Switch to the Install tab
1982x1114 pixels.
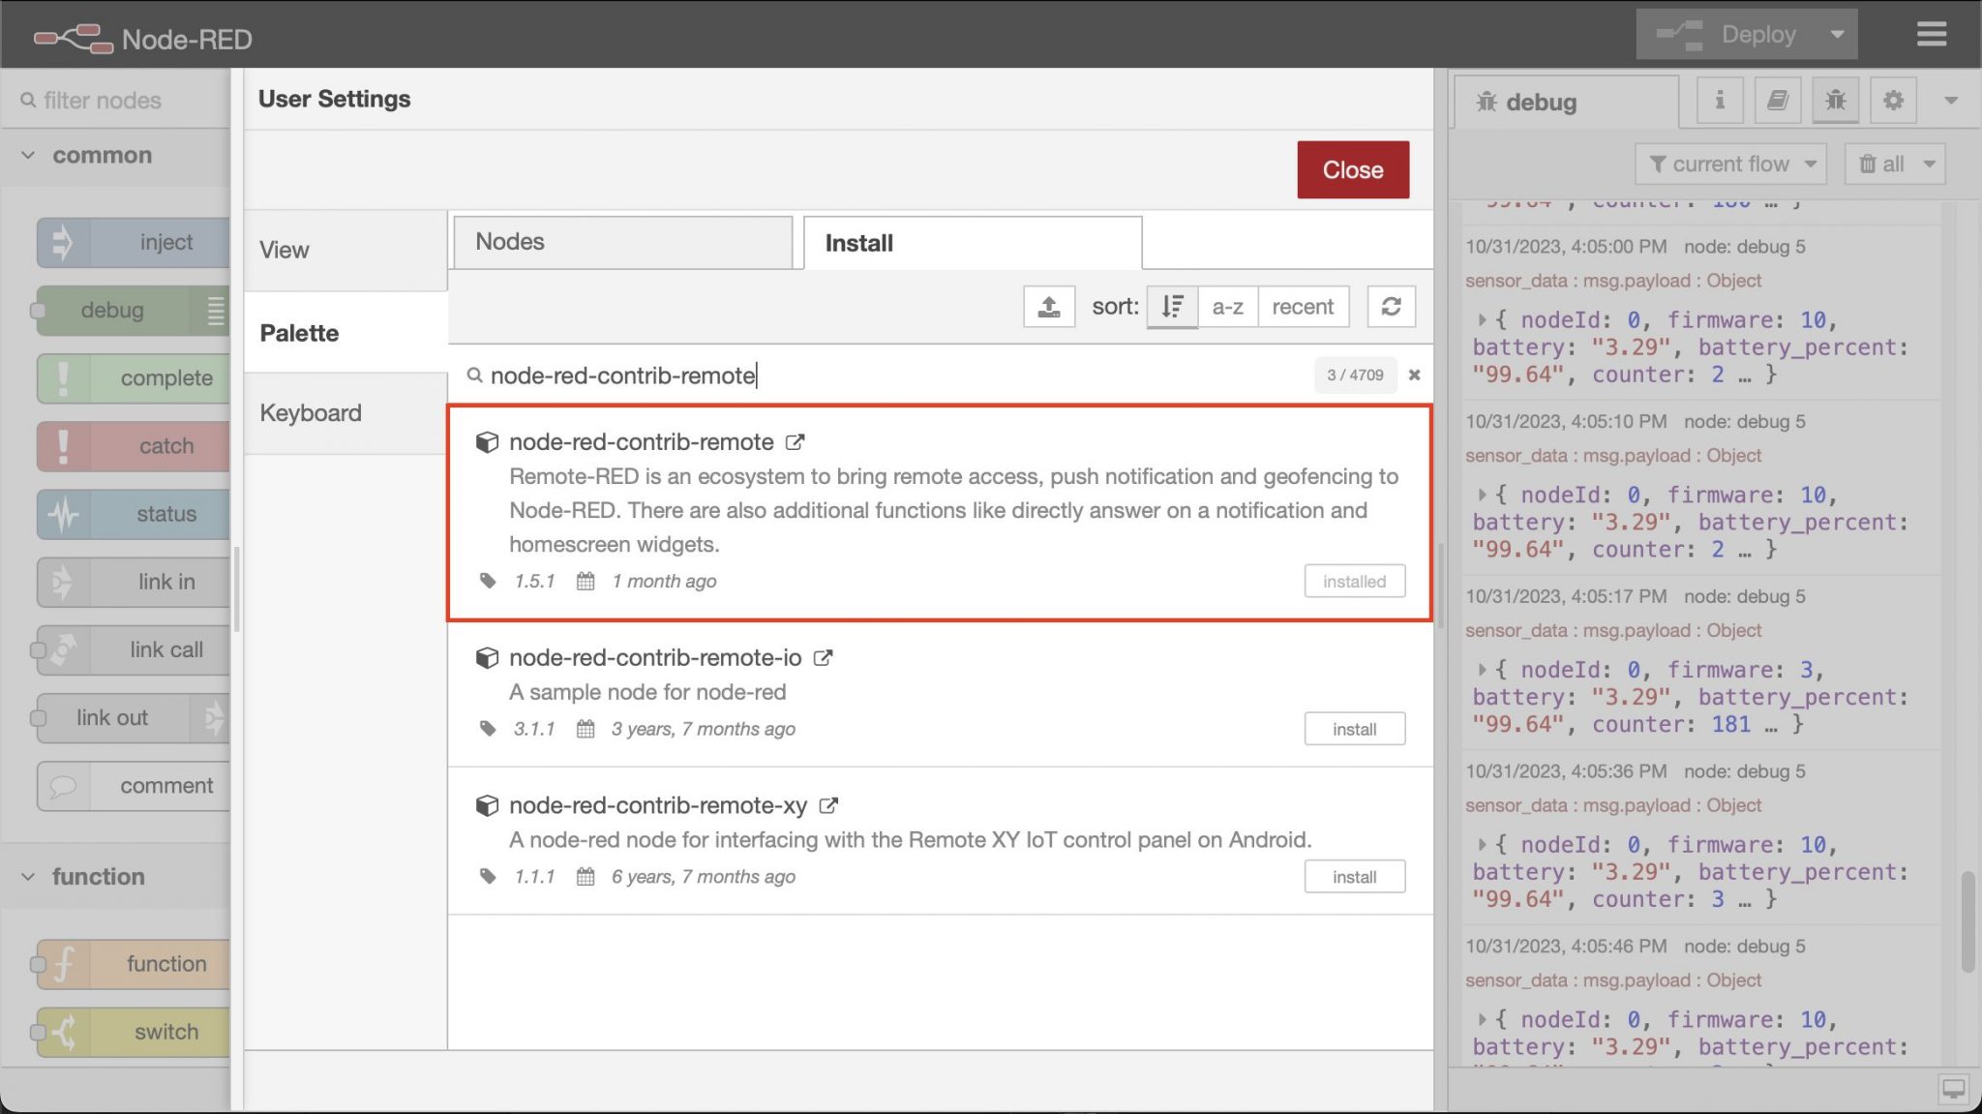point(973,243)
